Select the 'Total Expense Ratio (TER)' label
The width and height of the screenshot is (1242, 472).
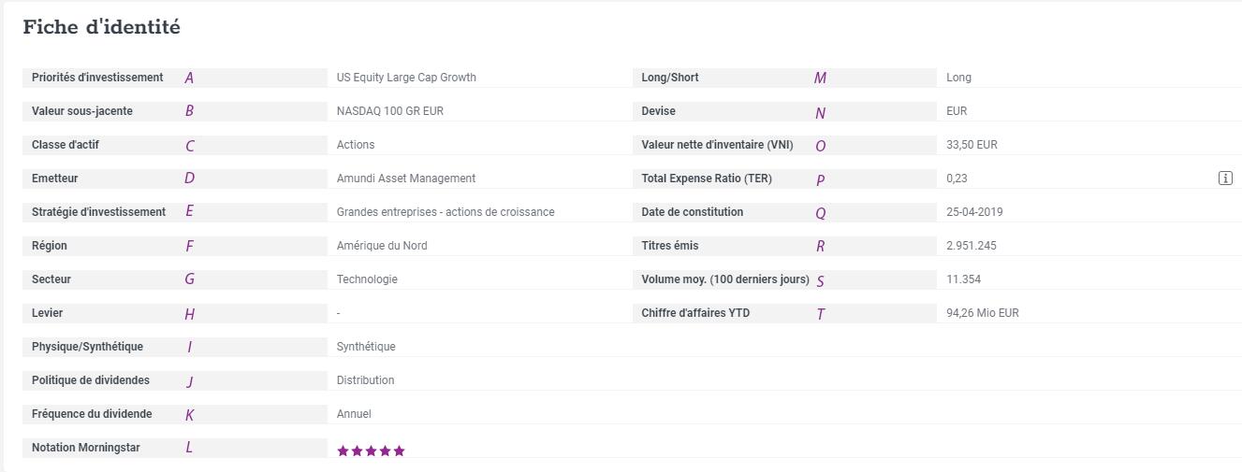pos(707,179)
